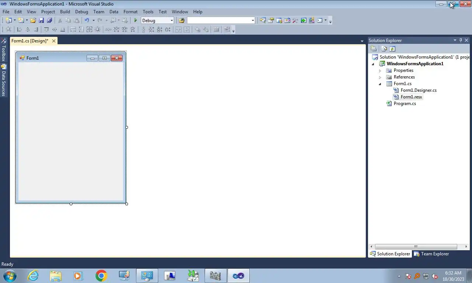
Task: Open the Build menu
Action: coord(65,11)
